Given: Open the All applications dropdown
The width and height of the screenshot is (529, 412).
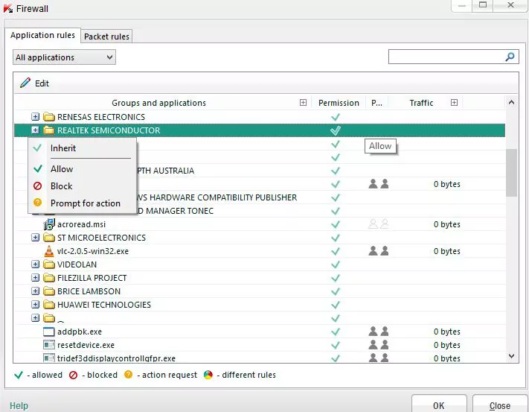Looking at the screenshot, I should click(64, 57).
